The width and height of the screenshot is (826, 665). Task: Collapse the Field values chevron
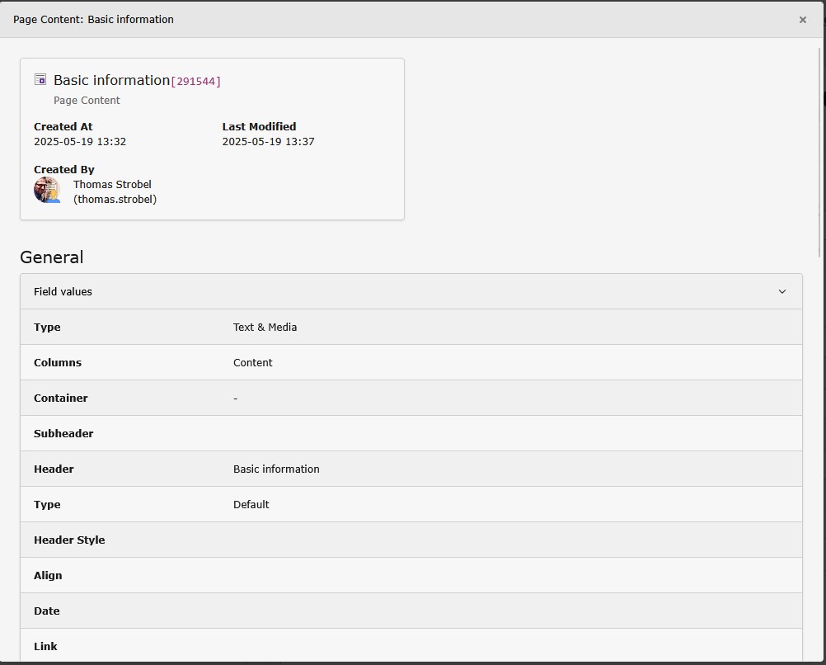click(781, 292)
